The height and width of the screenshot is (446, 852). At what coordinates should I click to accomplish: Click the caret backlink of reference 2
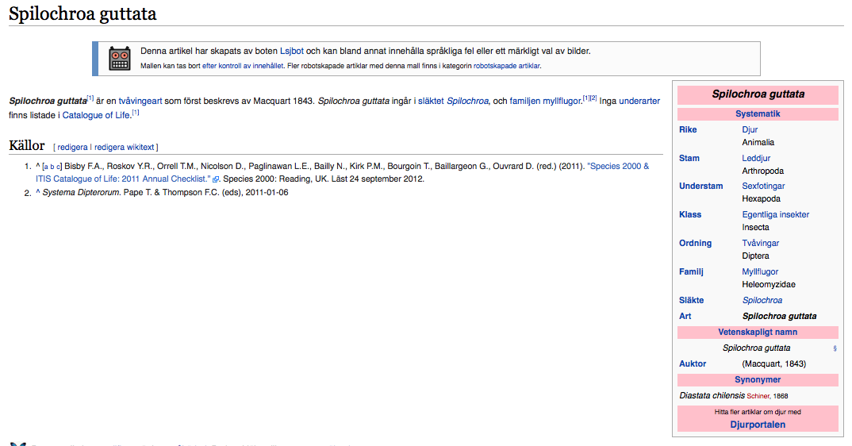tap(37, 192)
